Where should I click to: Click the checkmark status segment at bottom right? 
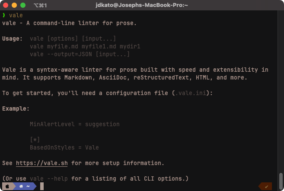tap(266, 186)
